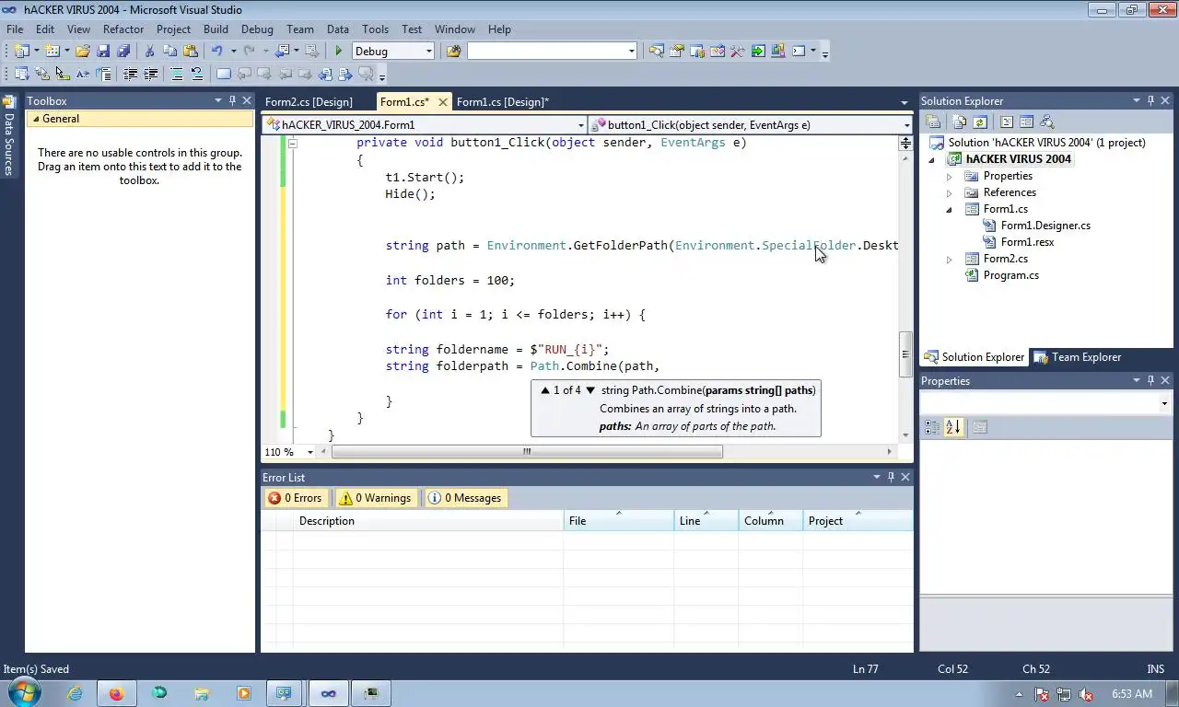Switch to the Form2.cs [Design] tab
The width and height of the screenshot is (1179, 707).
coord(309,102)
